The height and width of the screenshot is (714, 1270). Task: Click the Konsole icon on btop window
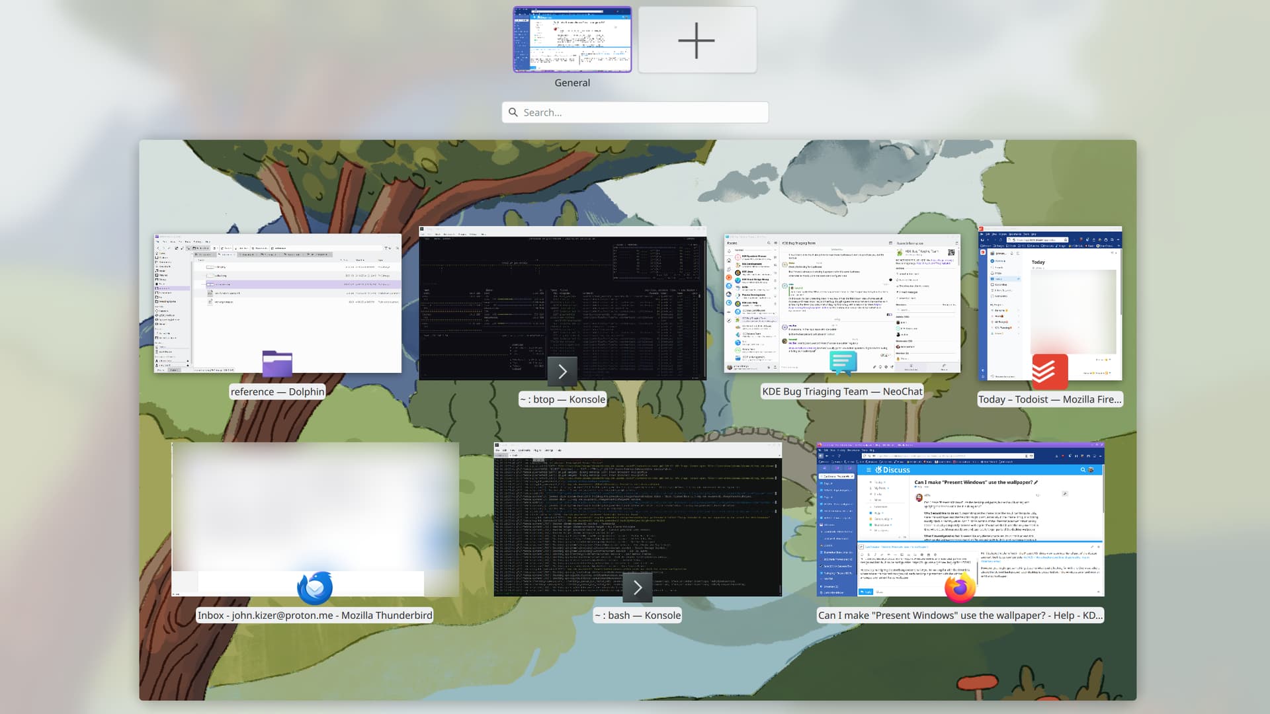pyautogui.click(x=562, y=372)
